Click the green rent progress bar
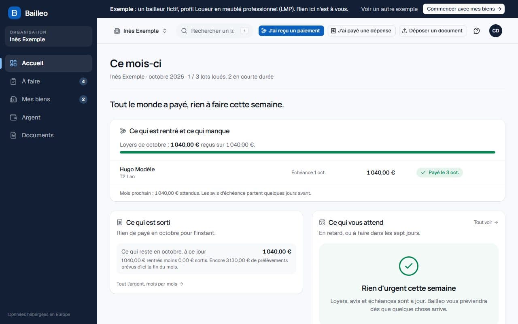 pos(308,152)
